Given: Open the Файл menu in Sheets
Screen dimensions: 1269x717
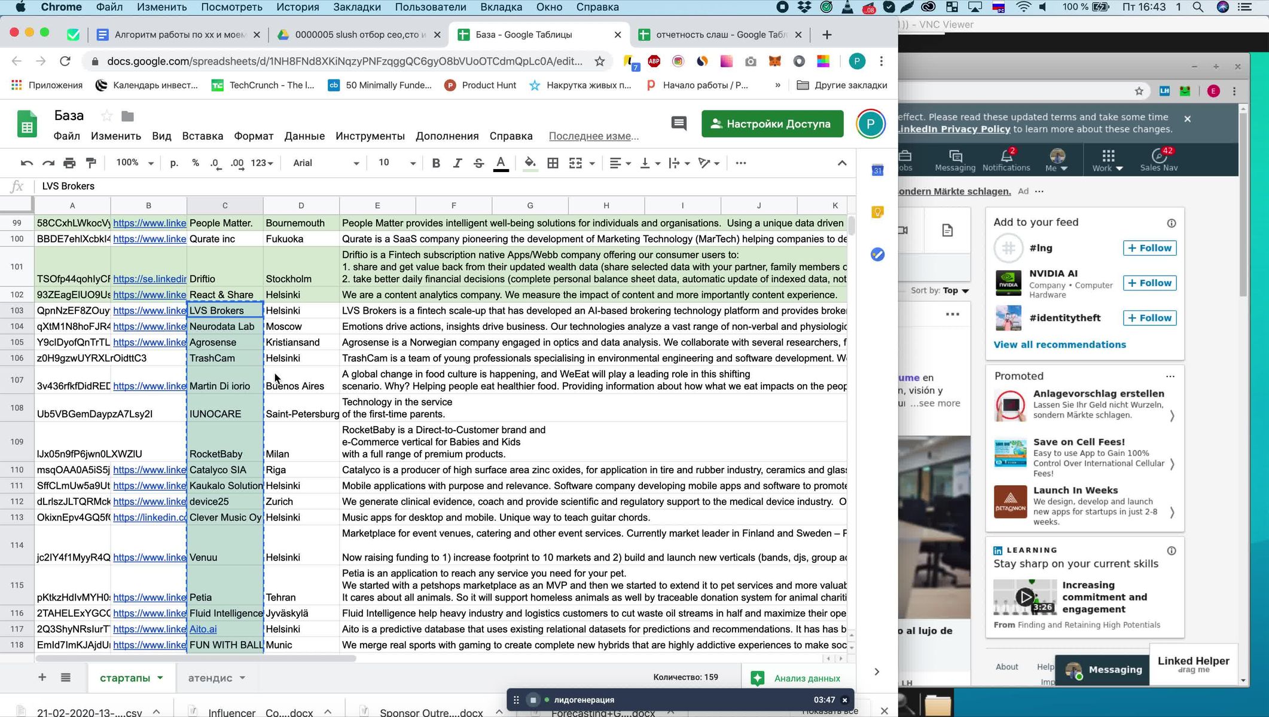Looking at the screenshot, I should [x=66, y=136].
